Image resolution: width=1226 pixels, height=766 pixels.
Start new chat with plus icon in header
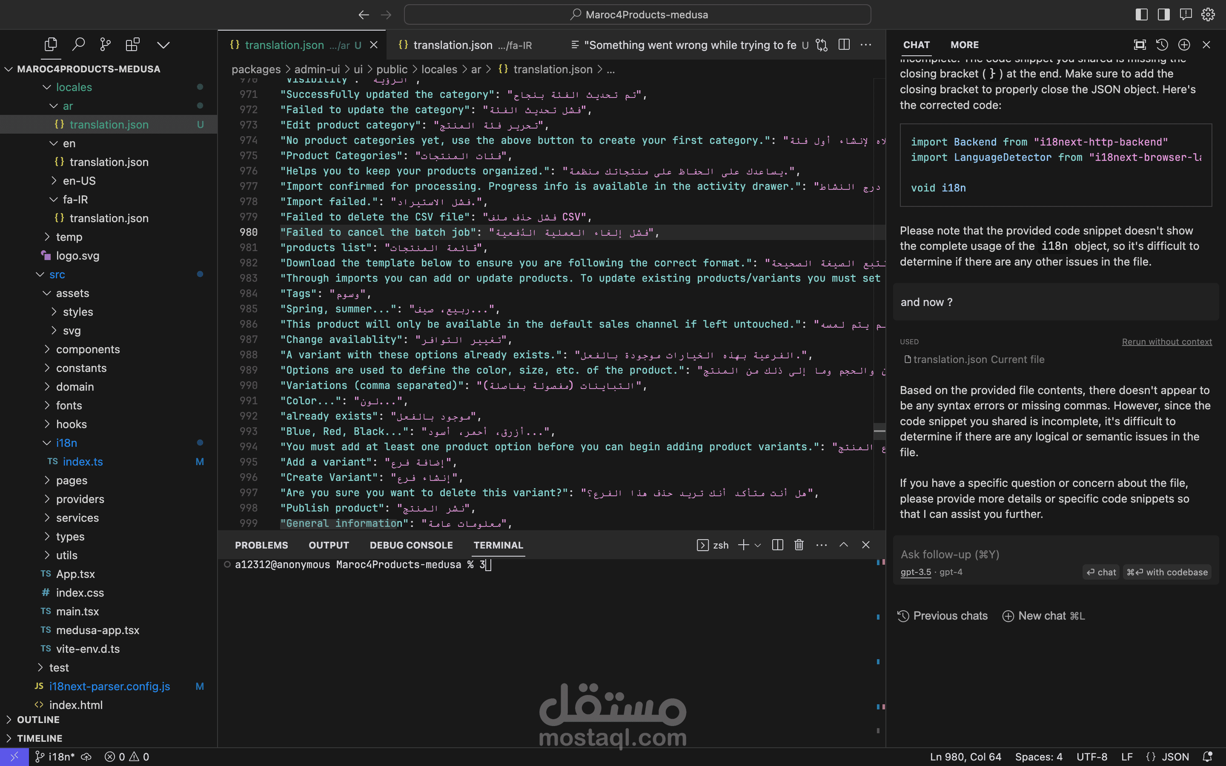point(1184,45)
